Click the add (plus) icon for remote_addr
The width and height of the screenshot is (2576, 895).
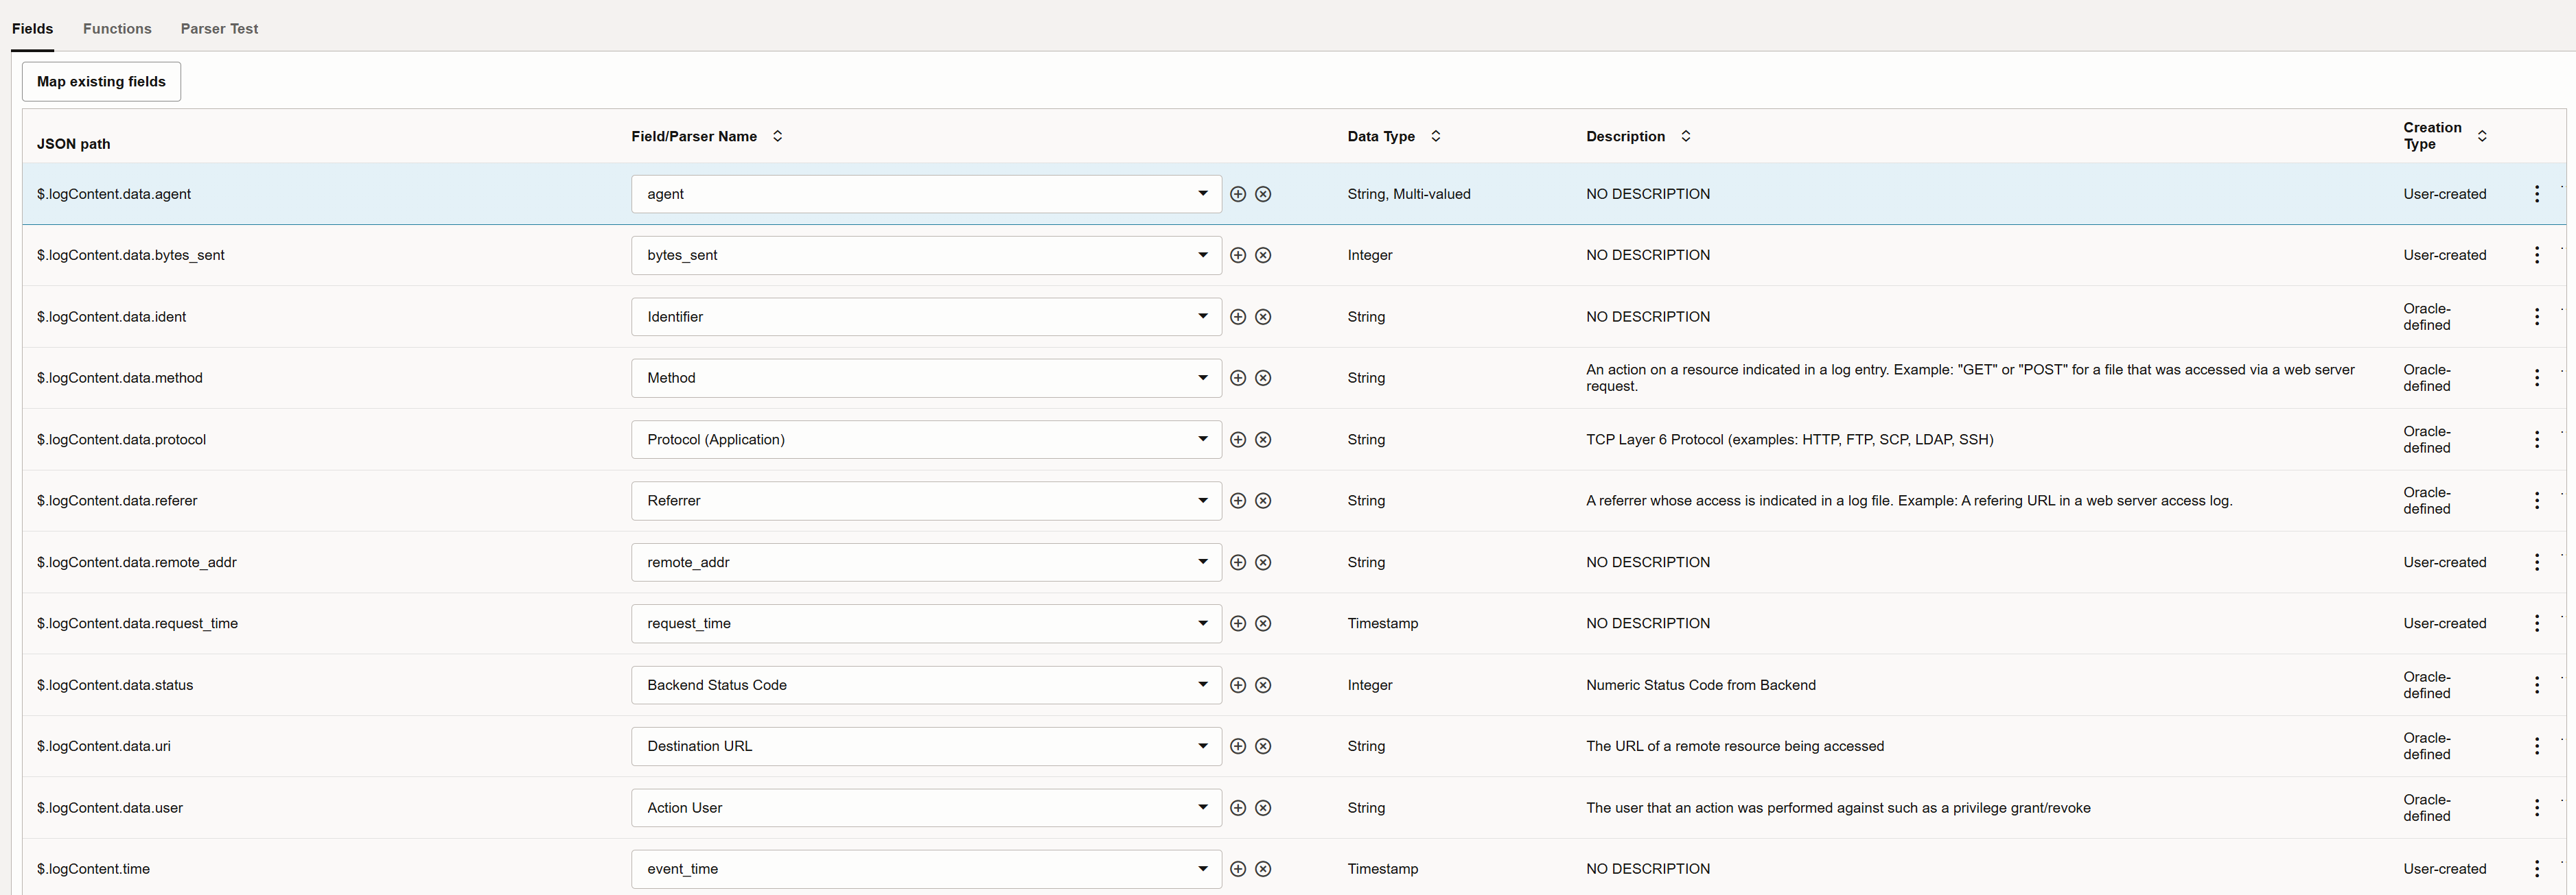point(1238,562)
